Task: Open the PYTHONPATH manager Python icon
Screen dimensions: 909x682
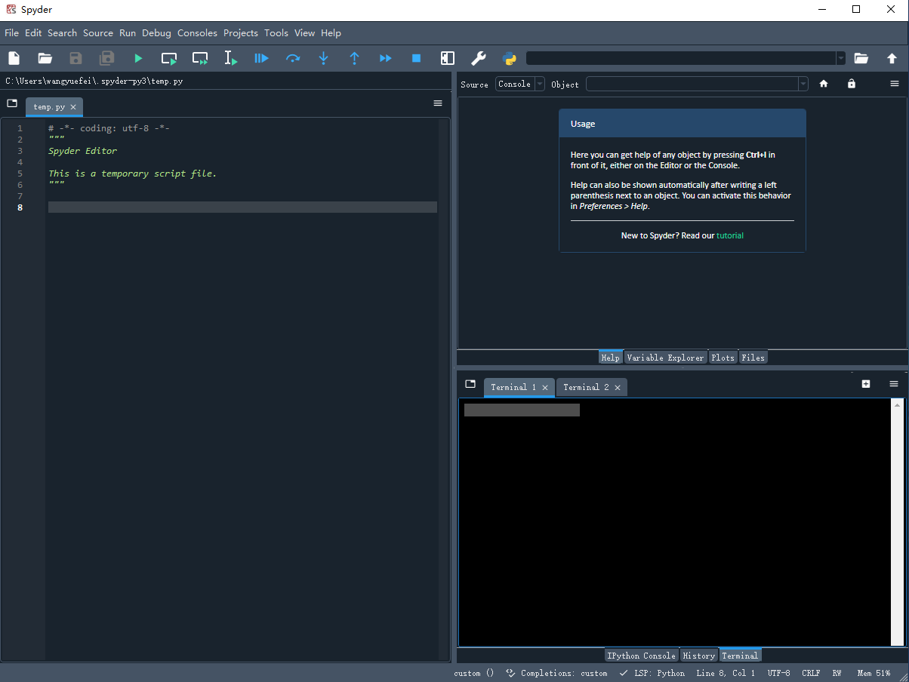Action: 509,58
